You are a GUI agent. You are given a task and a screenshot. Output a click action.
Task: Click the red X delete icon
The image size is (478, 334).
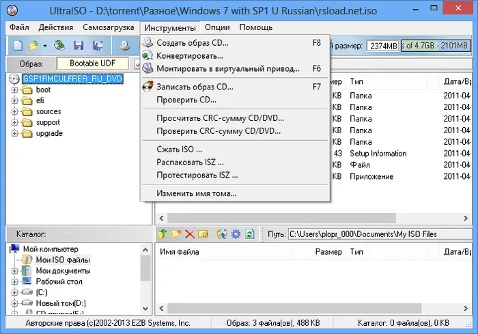point(190,234)
